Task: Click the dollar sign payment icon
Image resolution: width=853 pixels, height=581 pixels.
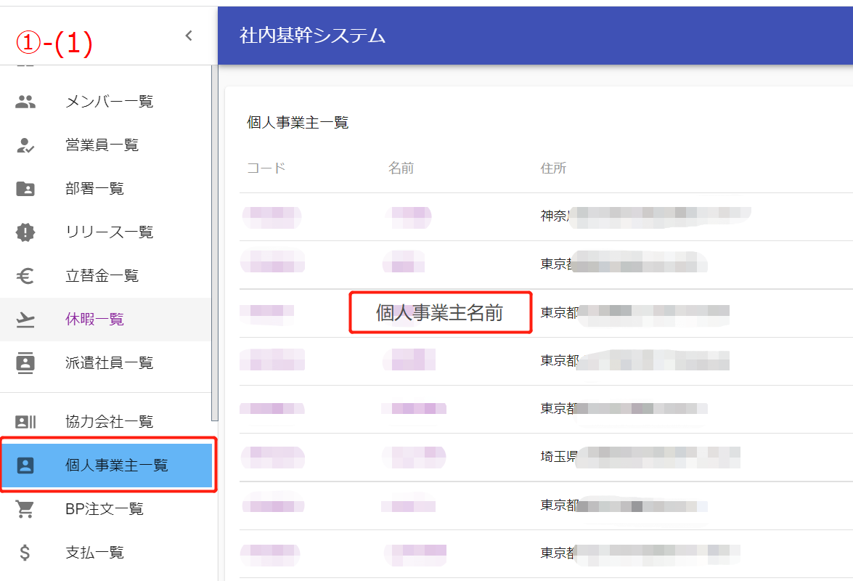Action: tap(25, 553)
